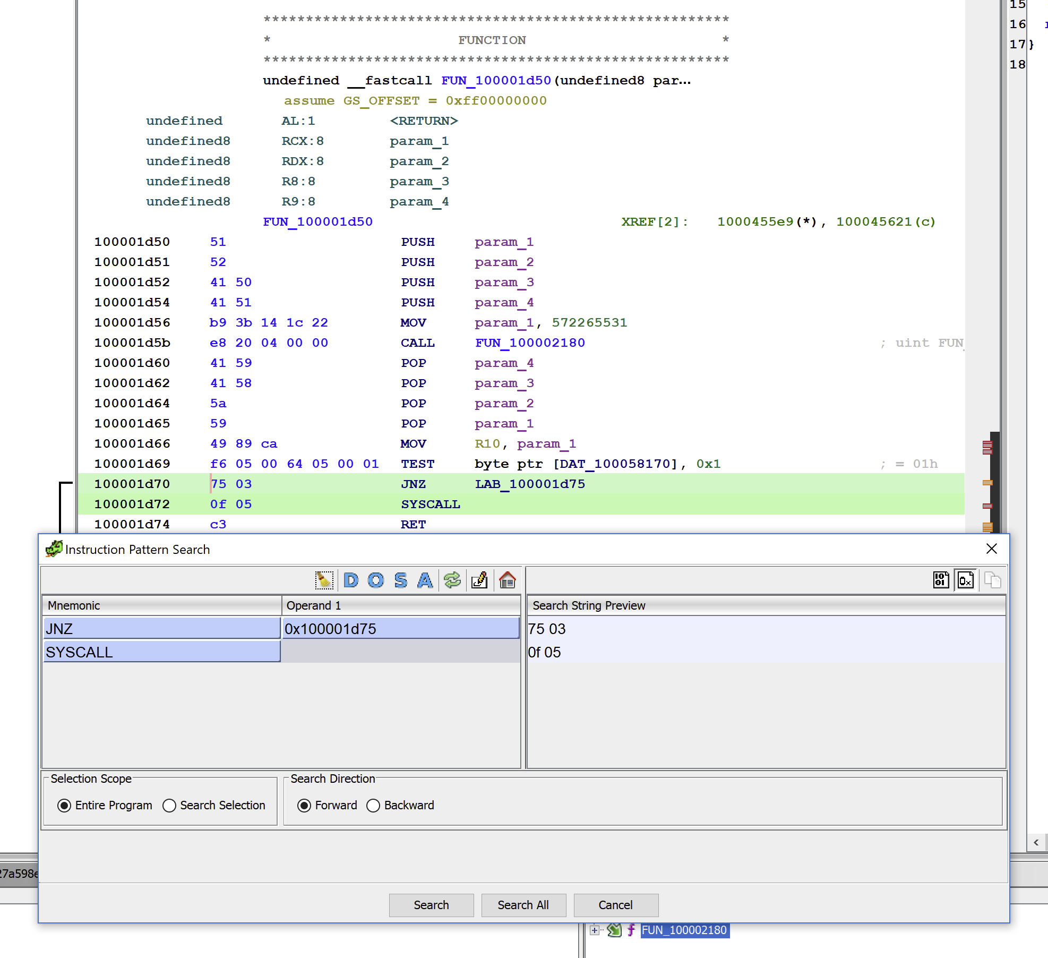Click the home navigation icon in toolbar
This screenshot has width=1048, height=958.
click(508, 580)
